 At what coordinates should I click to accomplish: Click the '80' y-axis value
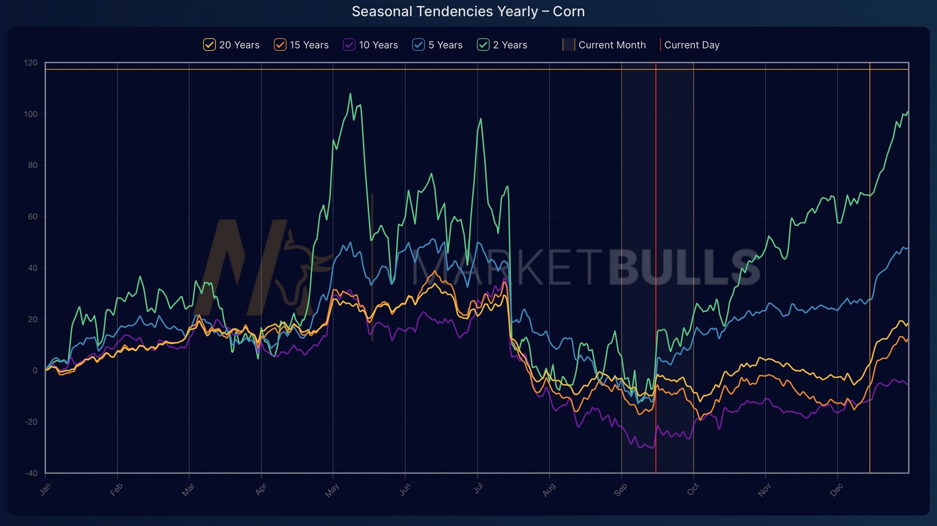pyautogui.click(x=33, y=165)
